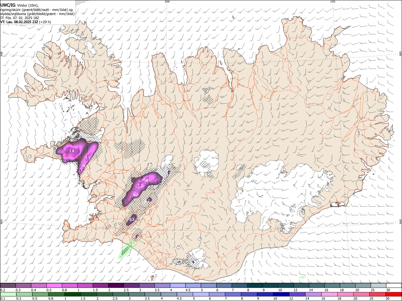
Task: Pick the periwinkle 4–4.5 snow legend swatch
Action: pyautogui.click(x=178, y=286)
